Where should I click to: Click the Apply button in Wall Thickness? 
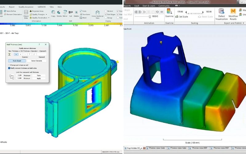[39, 79]
